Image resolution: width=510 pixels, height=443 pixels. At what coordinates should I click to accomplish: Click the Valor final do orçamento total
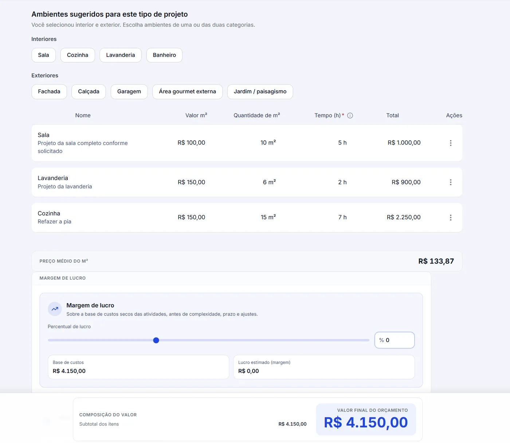(366, 423)
